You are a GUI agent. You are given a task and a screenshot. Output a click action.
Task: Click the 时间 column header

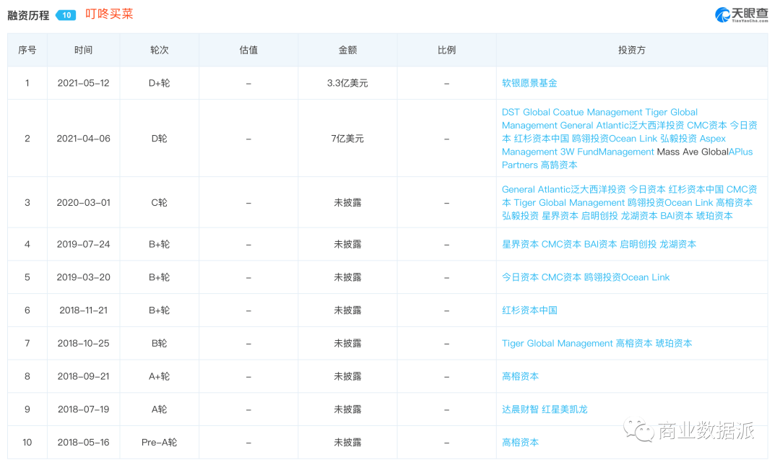coord(84,51)
